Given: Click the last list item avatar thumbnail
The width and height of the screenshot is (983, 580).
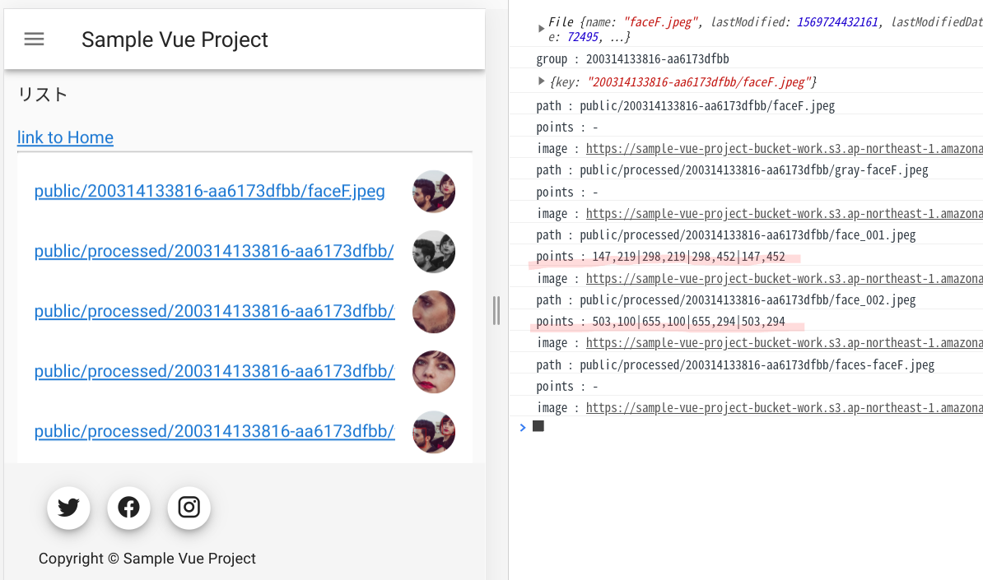Looking at the screenshot, I should 434,432.
